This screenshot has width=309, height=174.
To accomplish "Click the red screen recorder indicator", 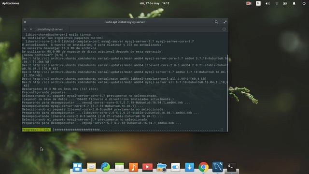I will 249,3.
